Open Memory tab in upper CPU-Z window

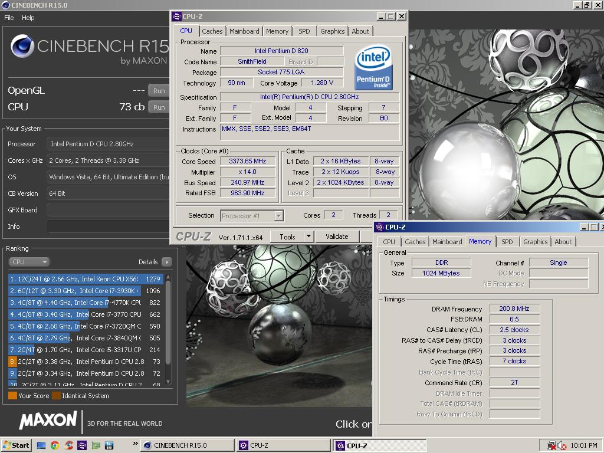(277, 31)
